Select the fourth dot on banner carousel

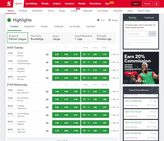pos(143,81)
